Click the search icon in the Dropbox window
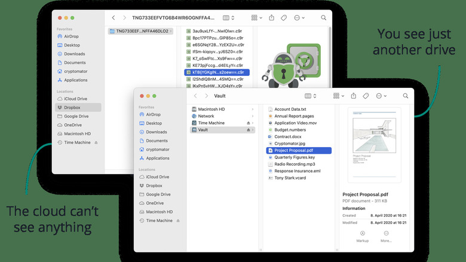Screen dimensions: 466x262 [x=323, y=18]
